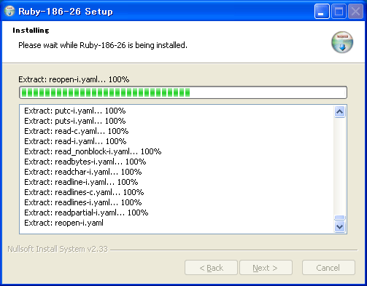Click the 'Ruby-186-26 Setup' window title

pos(66,12)
